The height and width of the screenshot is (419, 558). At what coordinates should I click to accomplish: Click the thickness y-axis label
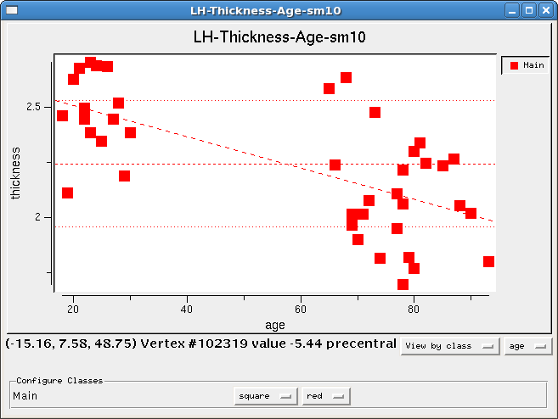[16, 174]
